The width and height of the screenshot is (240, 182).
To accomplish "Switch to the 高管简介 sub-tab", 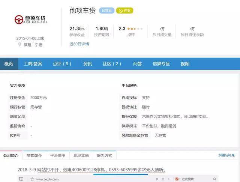I will [x=34, y=156].
